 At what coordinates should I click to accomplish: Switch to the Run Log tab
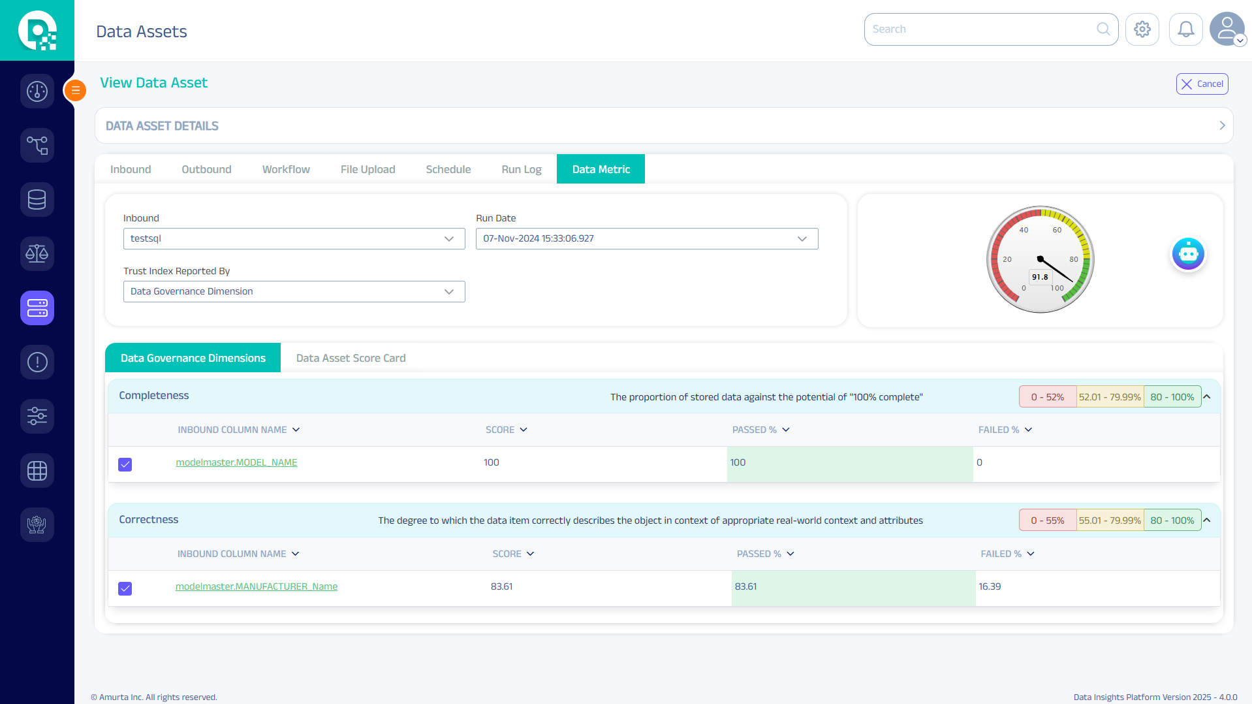point(521,169)
